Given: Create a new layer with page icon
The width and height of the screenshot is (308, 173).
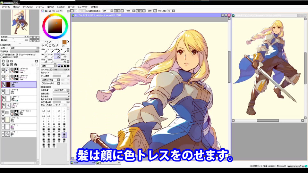Looking at the screenshot, I should 3,61.
